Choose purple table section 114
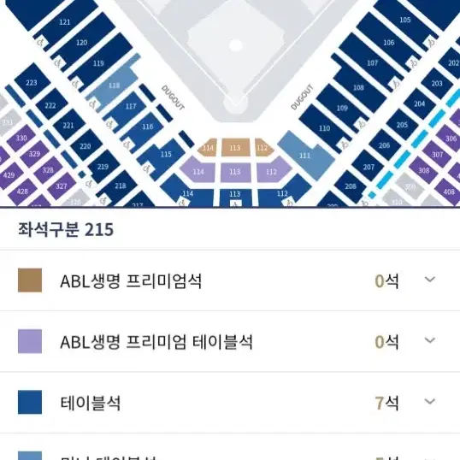 [198, 171]
